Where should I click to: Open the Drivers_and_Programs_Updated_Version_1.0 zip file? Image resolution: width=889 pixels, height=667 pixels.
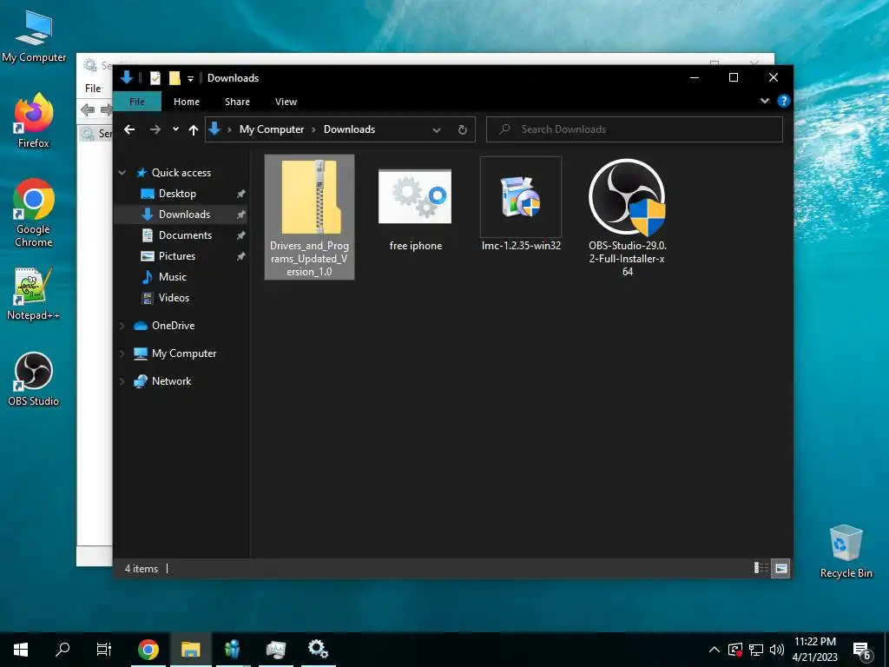point(310,216)
